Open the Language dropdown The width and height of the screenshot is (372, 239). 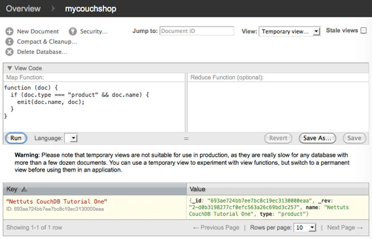pos(71,138)
